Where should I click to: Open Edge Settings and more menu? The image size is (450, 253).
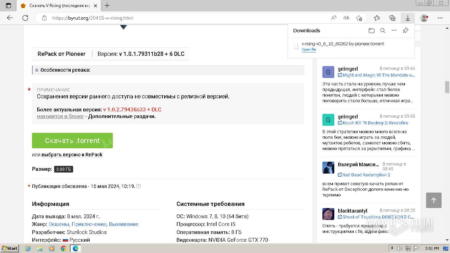click(x=440, y=18)
